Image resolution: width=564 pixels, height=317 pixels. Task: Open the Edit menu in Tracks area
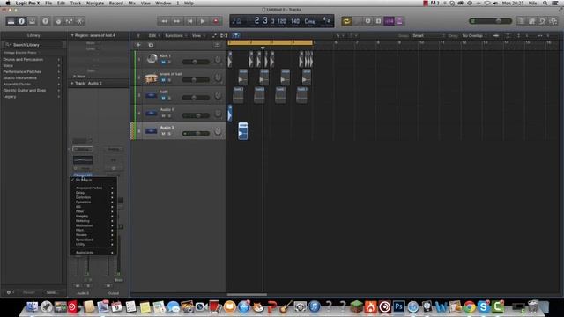(153, 35)
